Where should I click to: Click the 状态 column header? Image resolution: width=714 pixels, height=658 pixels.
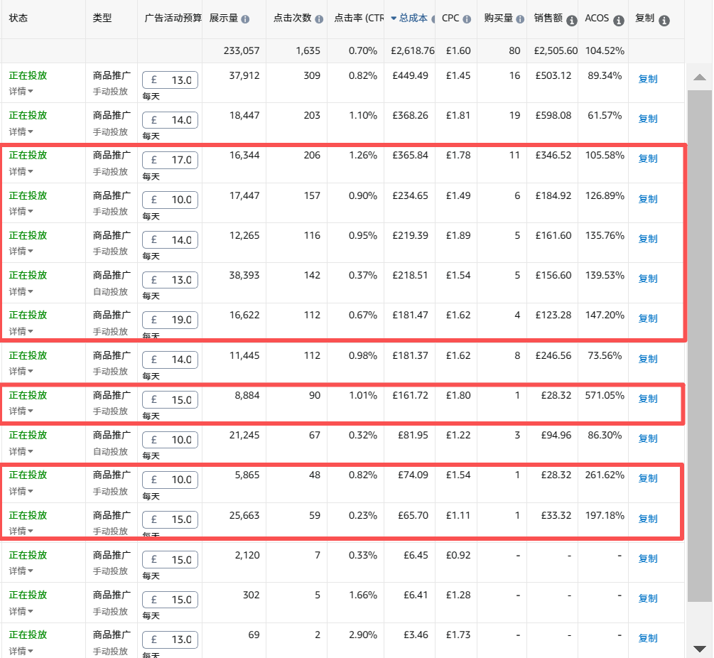tap(18, 18)
